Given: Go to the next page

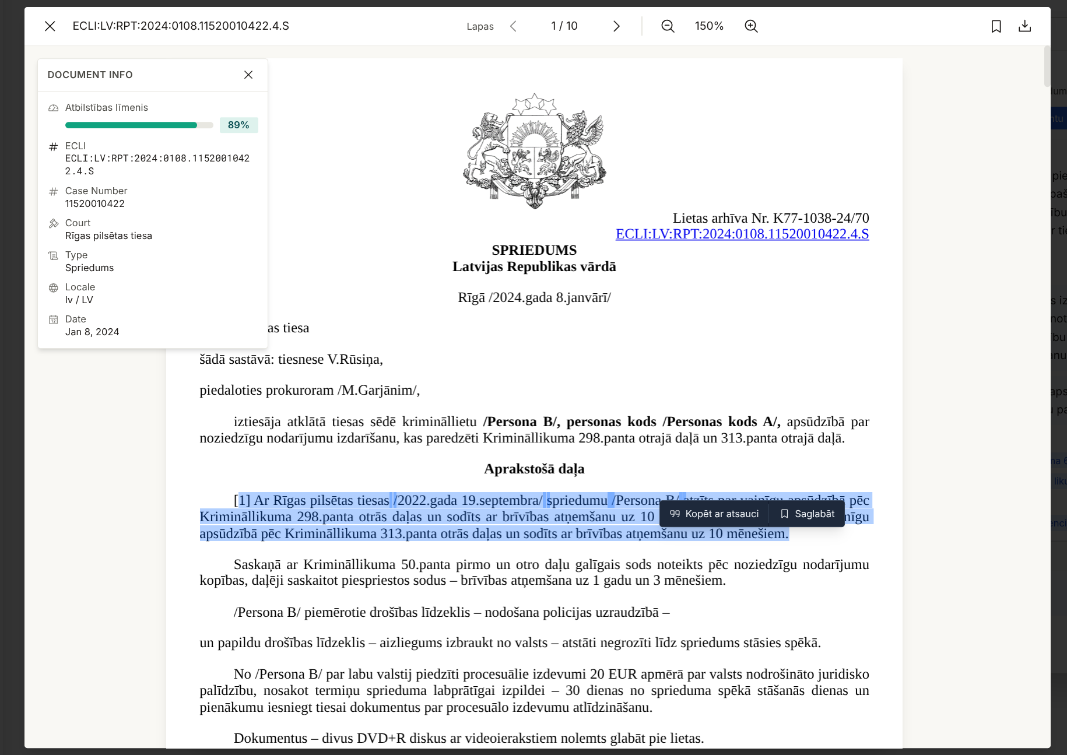Looking at the screenshot, I should pos(616,26).
